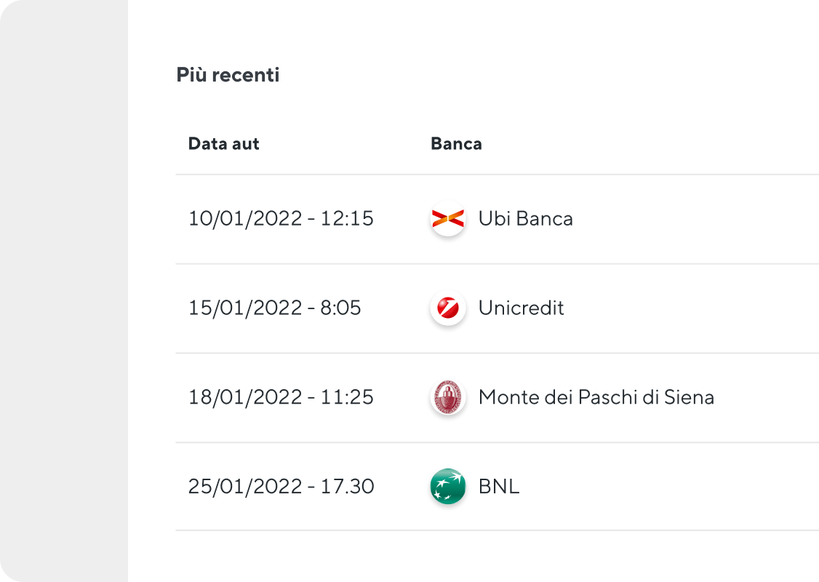819x582 pixels.
Task: Select the row dated 10/01/2022 - 12:15
Action: 498,219
